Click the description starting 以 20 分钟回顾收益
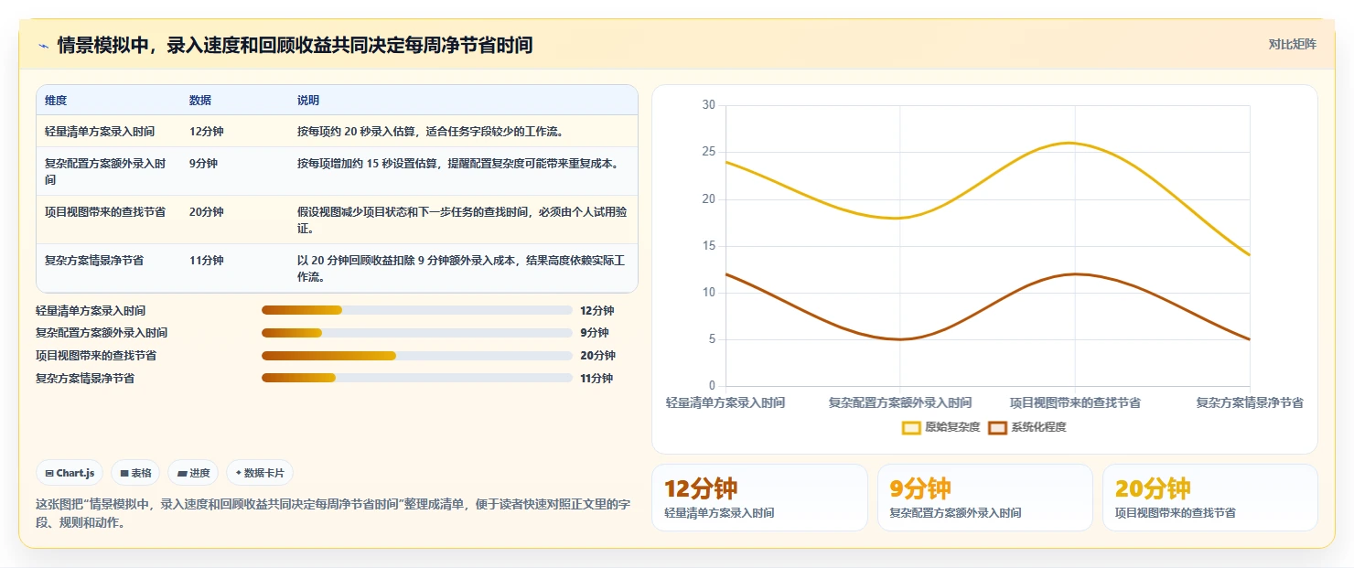 point(462,268)
